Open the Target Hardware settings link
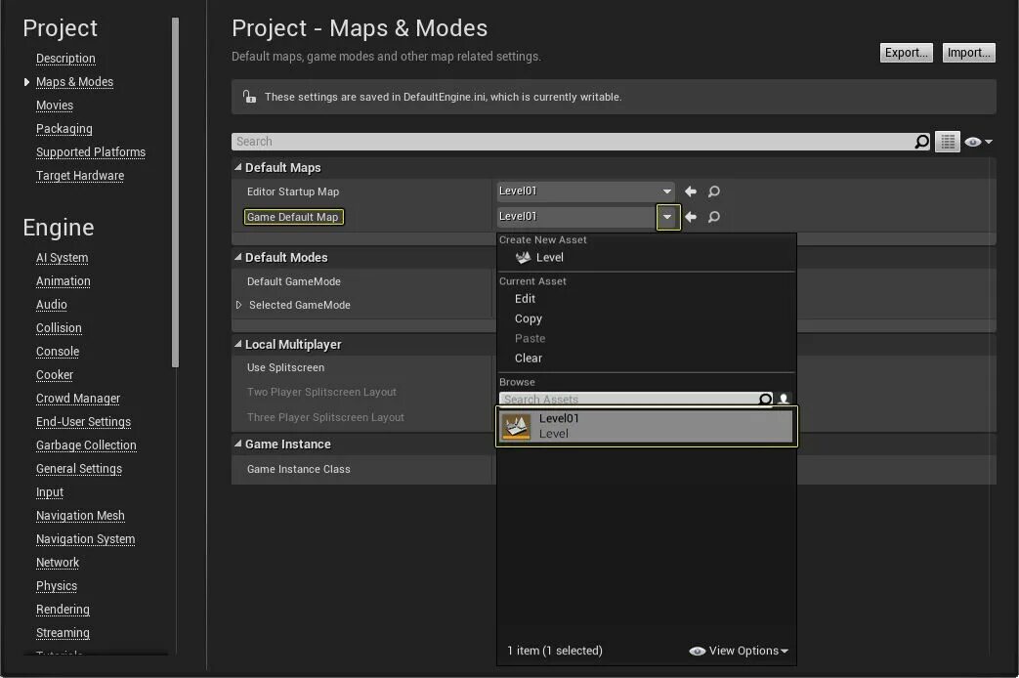This screenshot has width=1019, height=678. click(80, 176)
